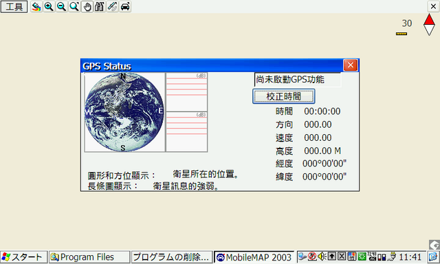This screenshot has width=440, height=264.
Task: Click the 尚未啟動GPS功能 status field
Action: point(298,80)
